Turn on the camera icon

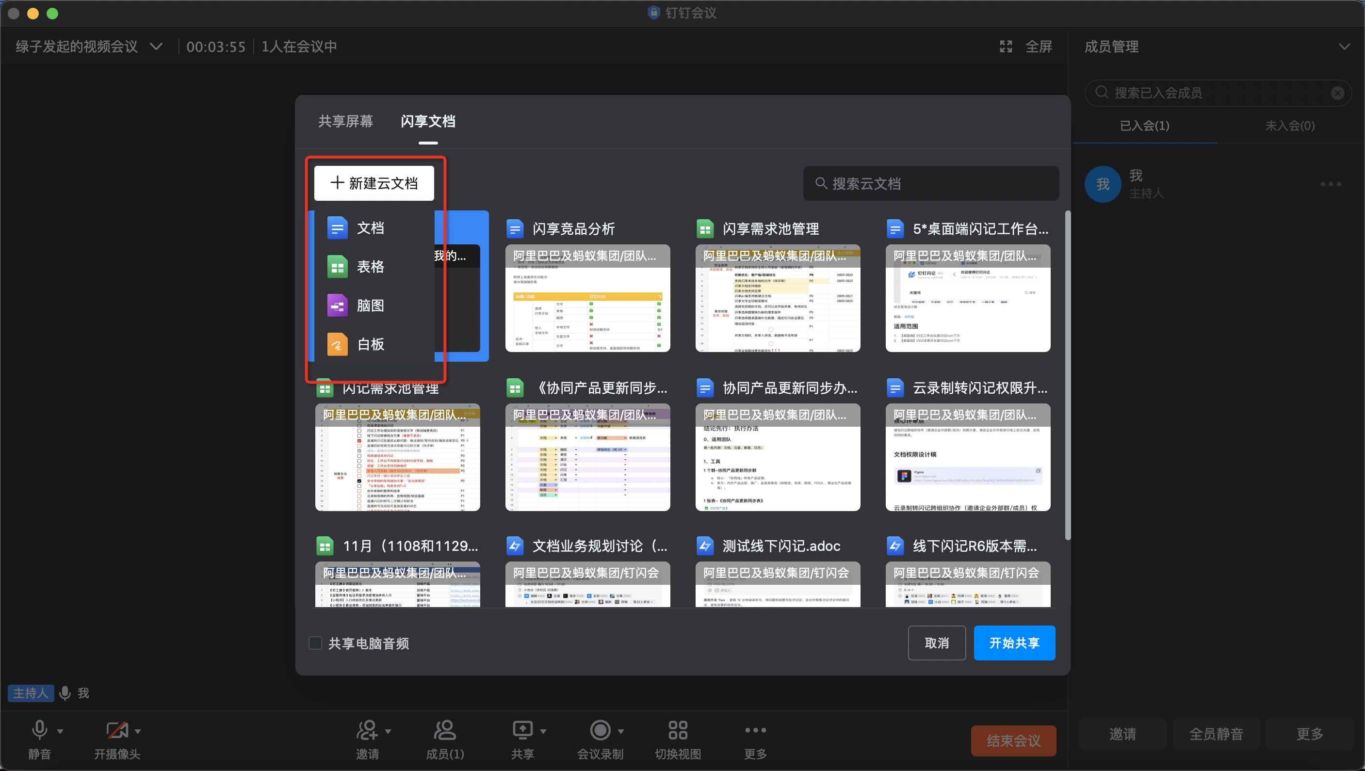point(117,730)
